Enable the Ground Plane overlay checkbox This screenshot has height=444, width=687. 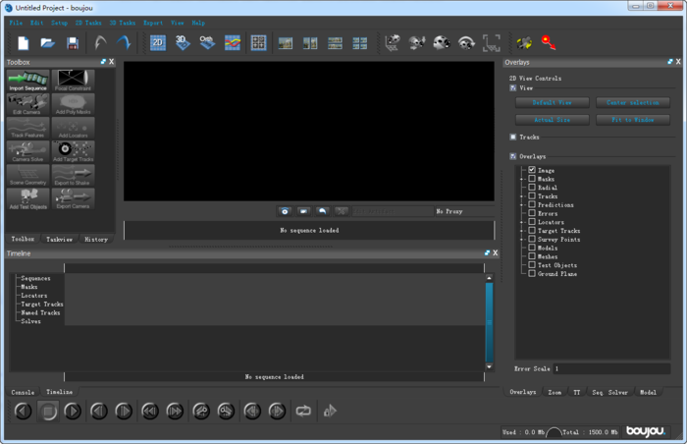point(532,274)
